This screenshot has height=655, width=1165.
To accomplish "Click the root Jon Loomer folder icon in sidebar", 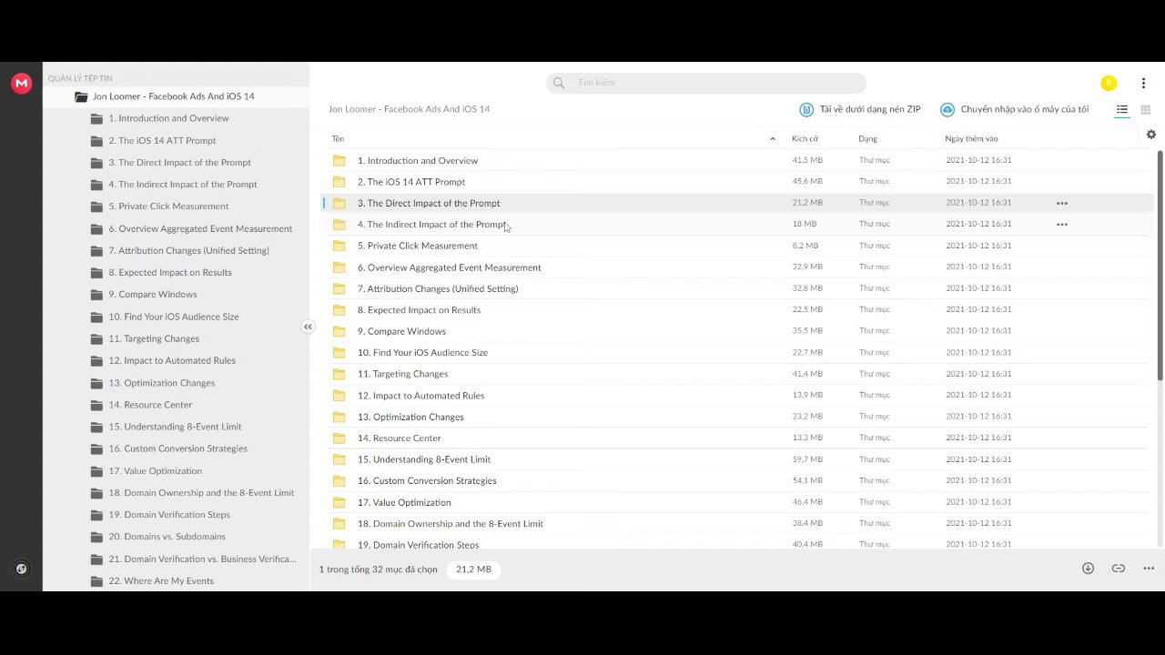I will pyautogui.click(x=81, y=96).
